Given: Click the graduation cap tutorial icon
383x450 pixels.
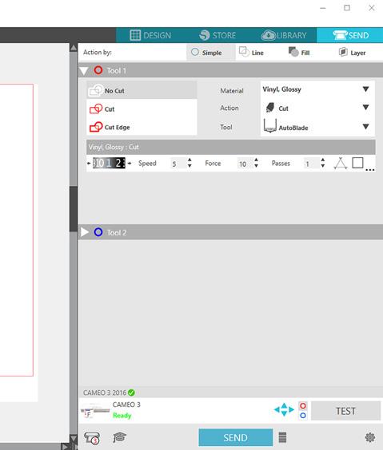Looking at the screenshot, I should 119,437.
